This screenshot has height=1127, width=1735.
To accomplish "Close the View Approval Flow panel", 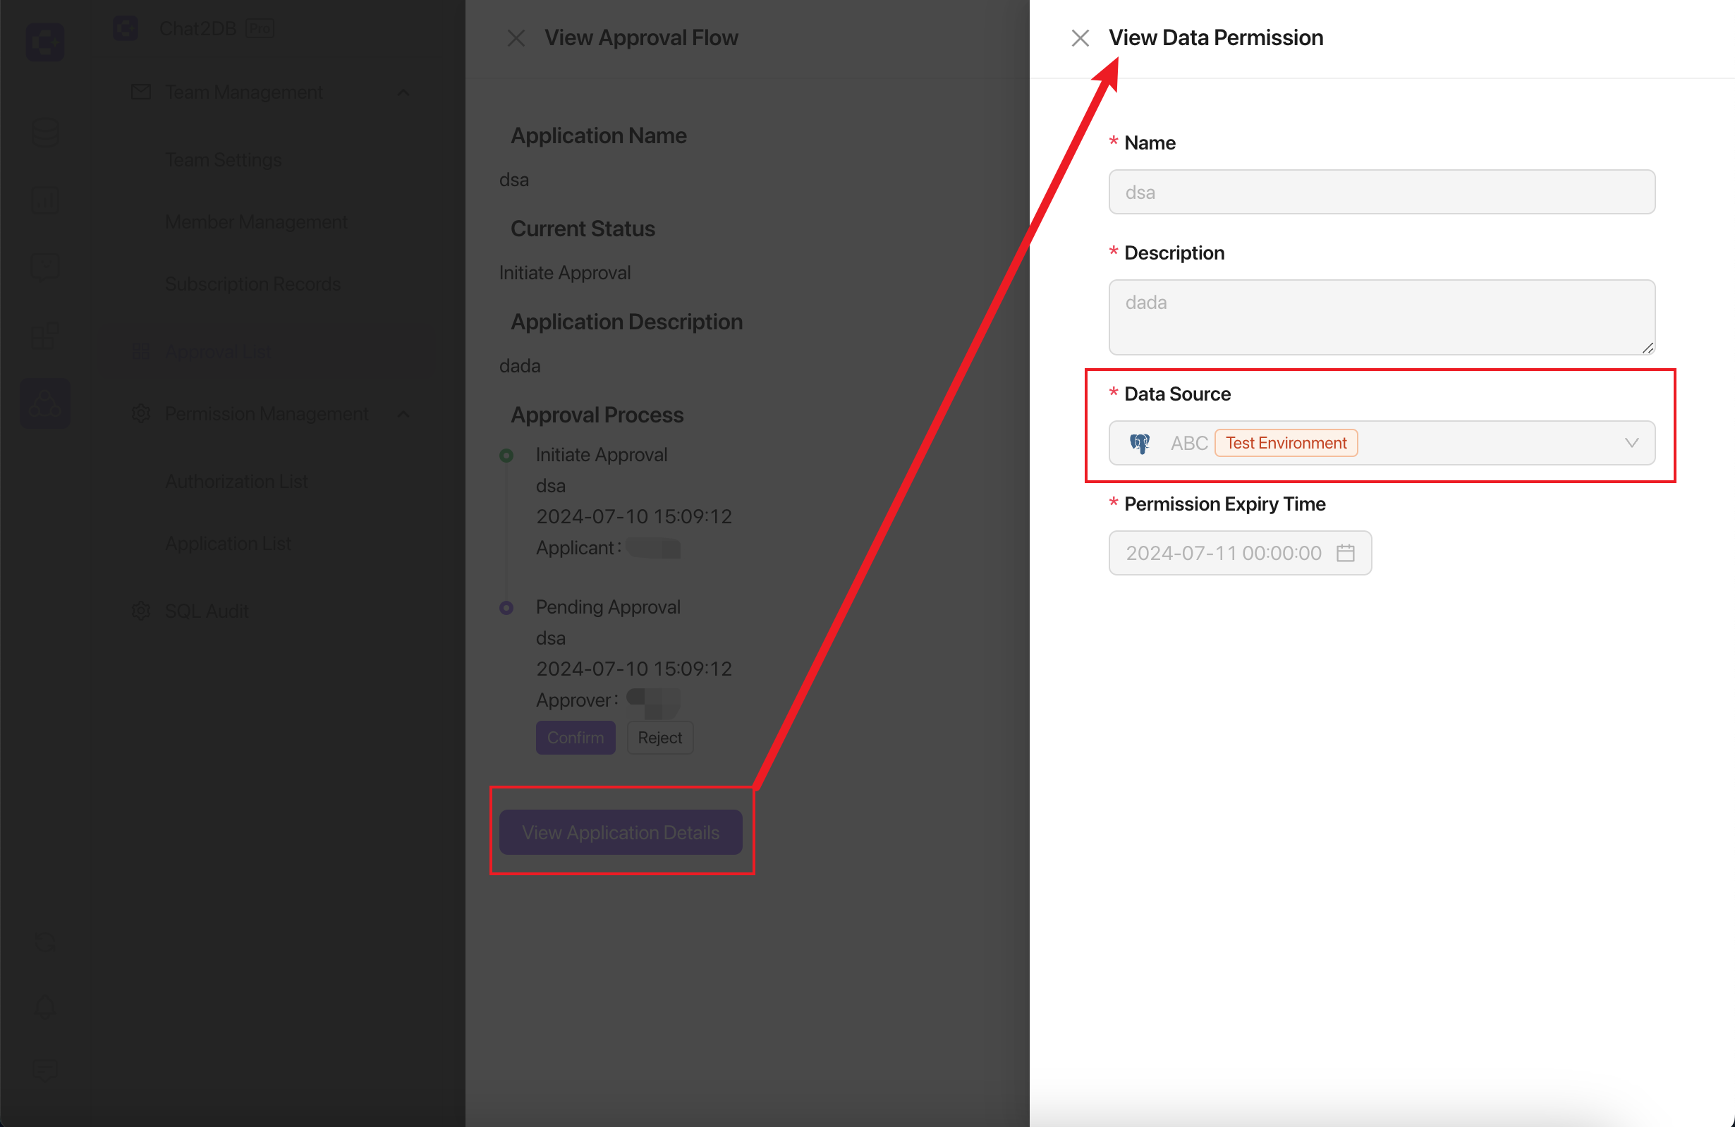I will coord(516,38).
